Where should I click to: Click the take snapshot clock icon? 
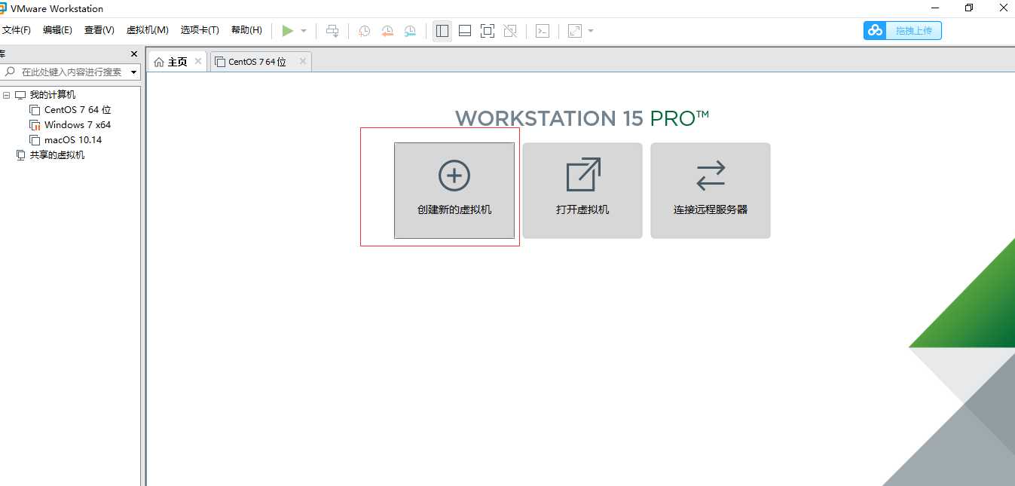click(x=364, y=31)
